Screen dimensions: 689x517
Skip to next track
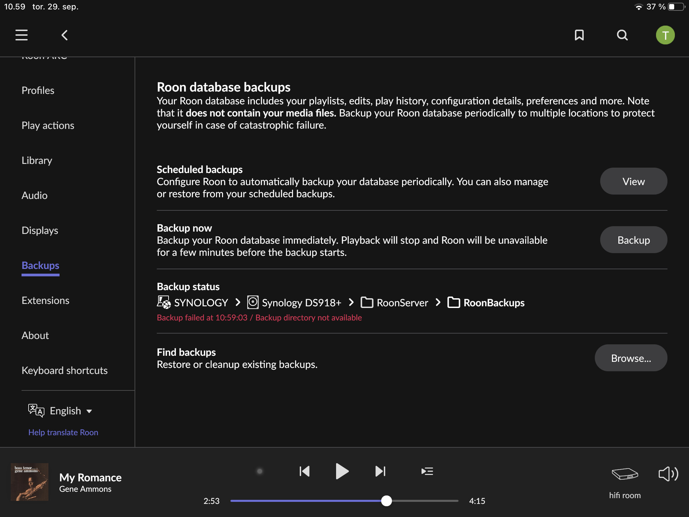pyautogui.click(x=380, y=471)
